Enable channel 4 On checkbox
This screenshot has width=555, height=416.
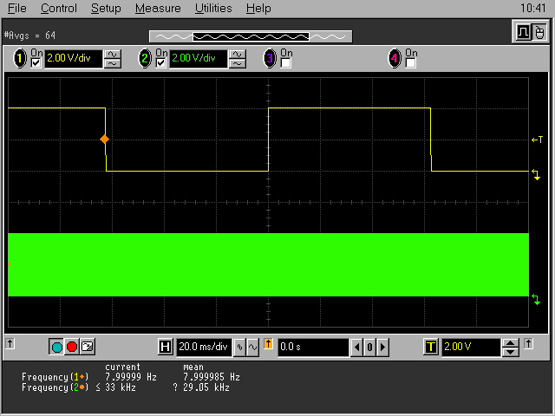coord(410,63)
